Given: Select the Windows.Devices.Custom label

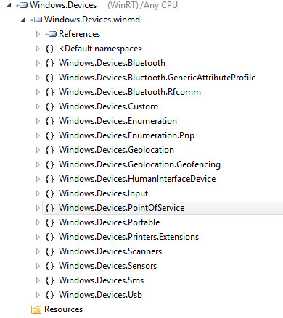Looking at the screenshot, I should 109,106.
